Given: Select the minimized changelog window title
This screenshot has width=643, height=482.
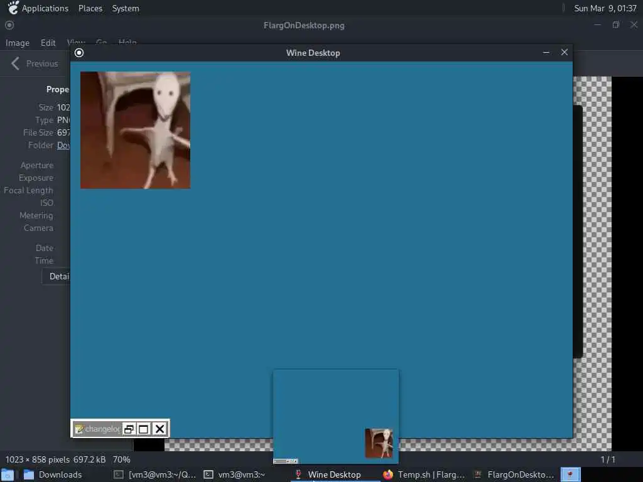Looking at the screenshot, I should point(102,429).
